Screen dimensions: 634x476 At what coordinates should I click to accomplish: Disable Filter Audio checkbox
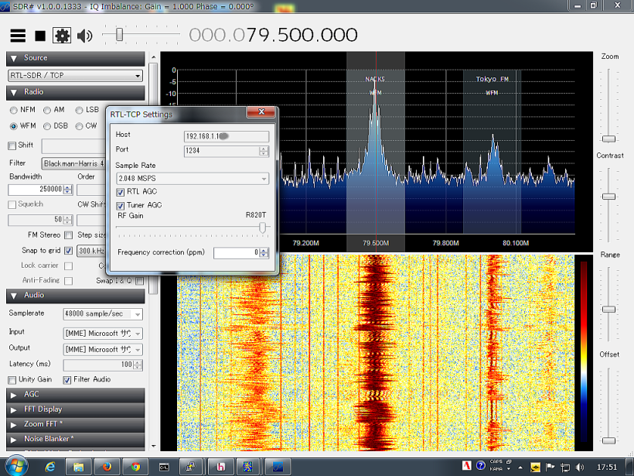pyautogui.click(x=67, y=380)
